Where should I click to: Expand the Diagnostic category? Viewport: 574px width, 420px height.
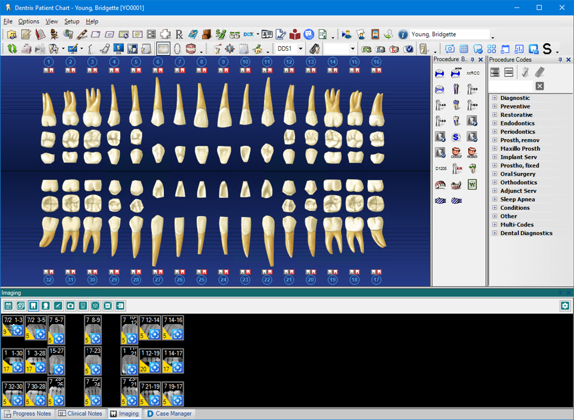pyautogui.click(x=495, y=98)
